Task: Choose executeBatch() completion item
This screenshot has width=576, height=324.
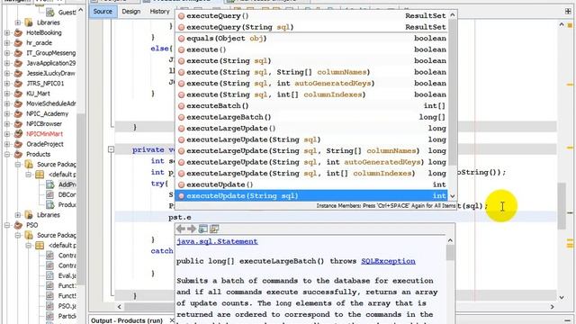Action: 311,106
